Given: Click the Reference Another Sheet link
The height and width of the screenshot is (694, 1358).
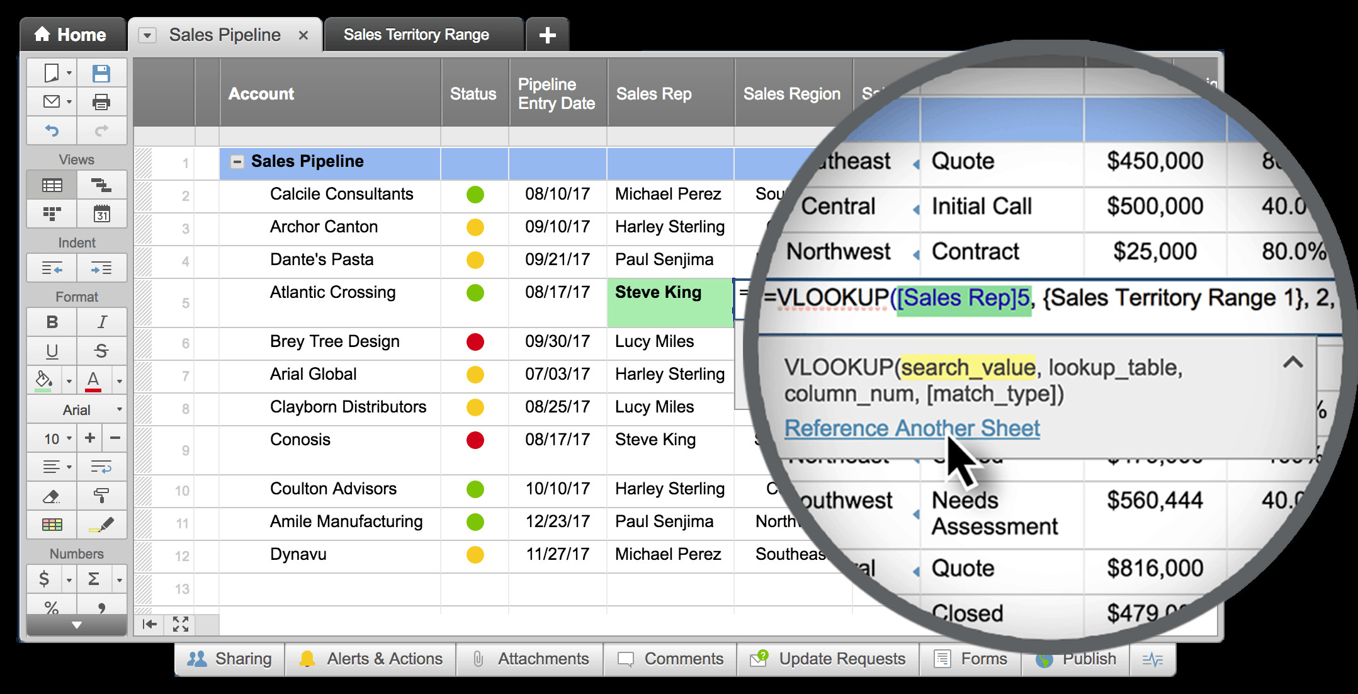Looking at the screenshot, I should [912, 428].
